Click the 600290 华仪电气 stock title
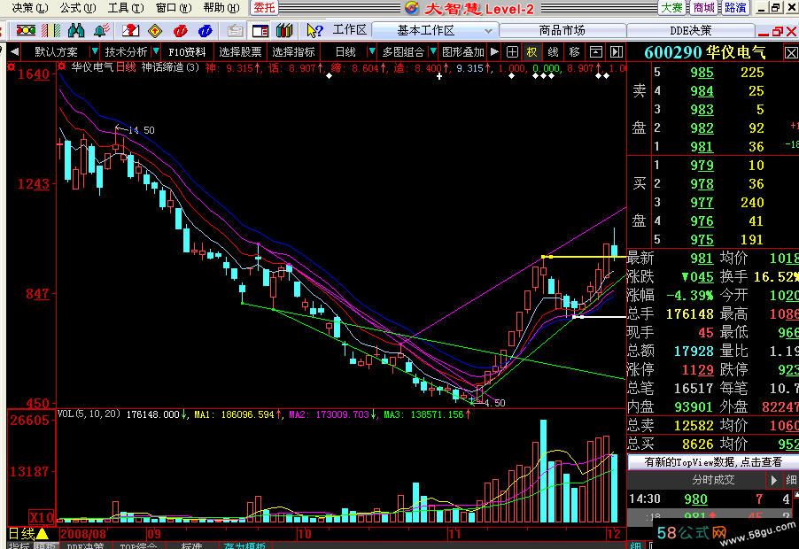This screenshot has height=549, width=799. click(x=705, y=52)
